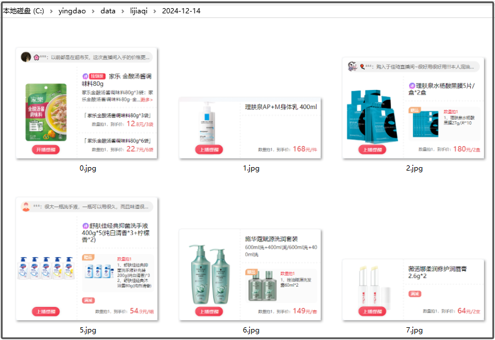Click the 满减 tag in 7.jpg
This screenshot has height=340, width=495.
[x=415, y=294]
